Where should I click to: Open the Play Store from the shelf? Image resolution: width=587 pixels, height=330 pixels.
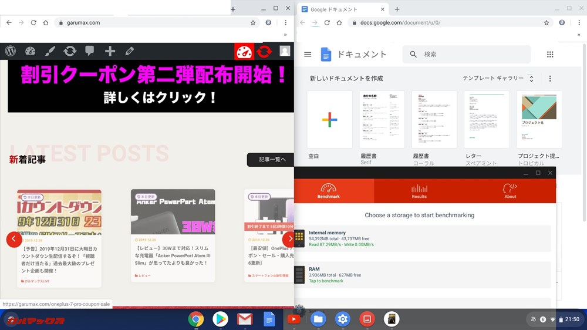click(220, 319)
